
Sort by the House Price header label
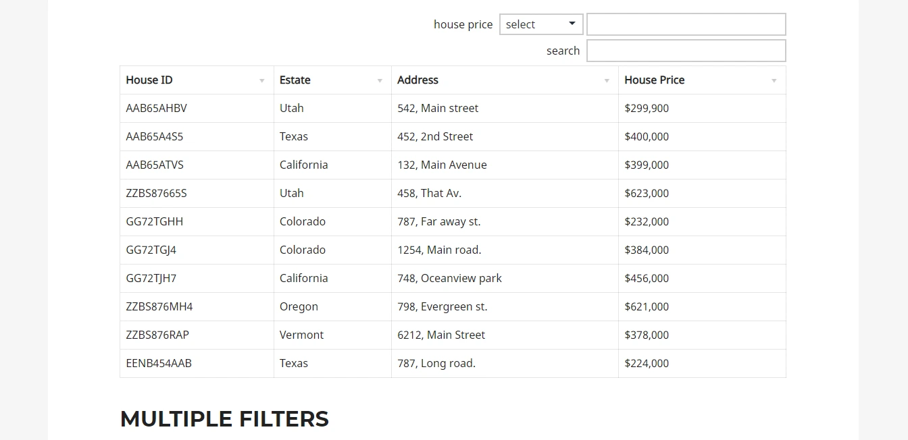coord(654,80)
